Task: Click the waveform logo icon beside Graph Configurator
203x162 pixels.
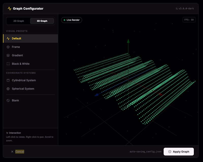Action: point(10,9)
